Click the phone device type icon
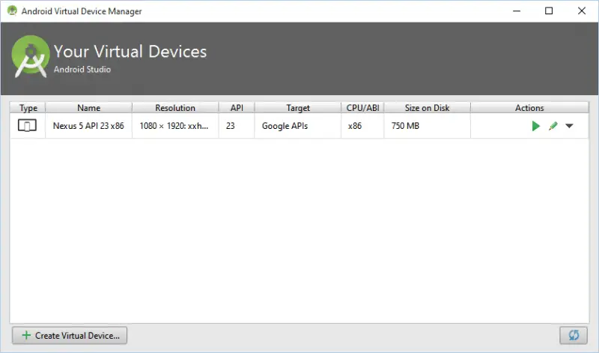This screenshot has width=599, height=353. 27,126
